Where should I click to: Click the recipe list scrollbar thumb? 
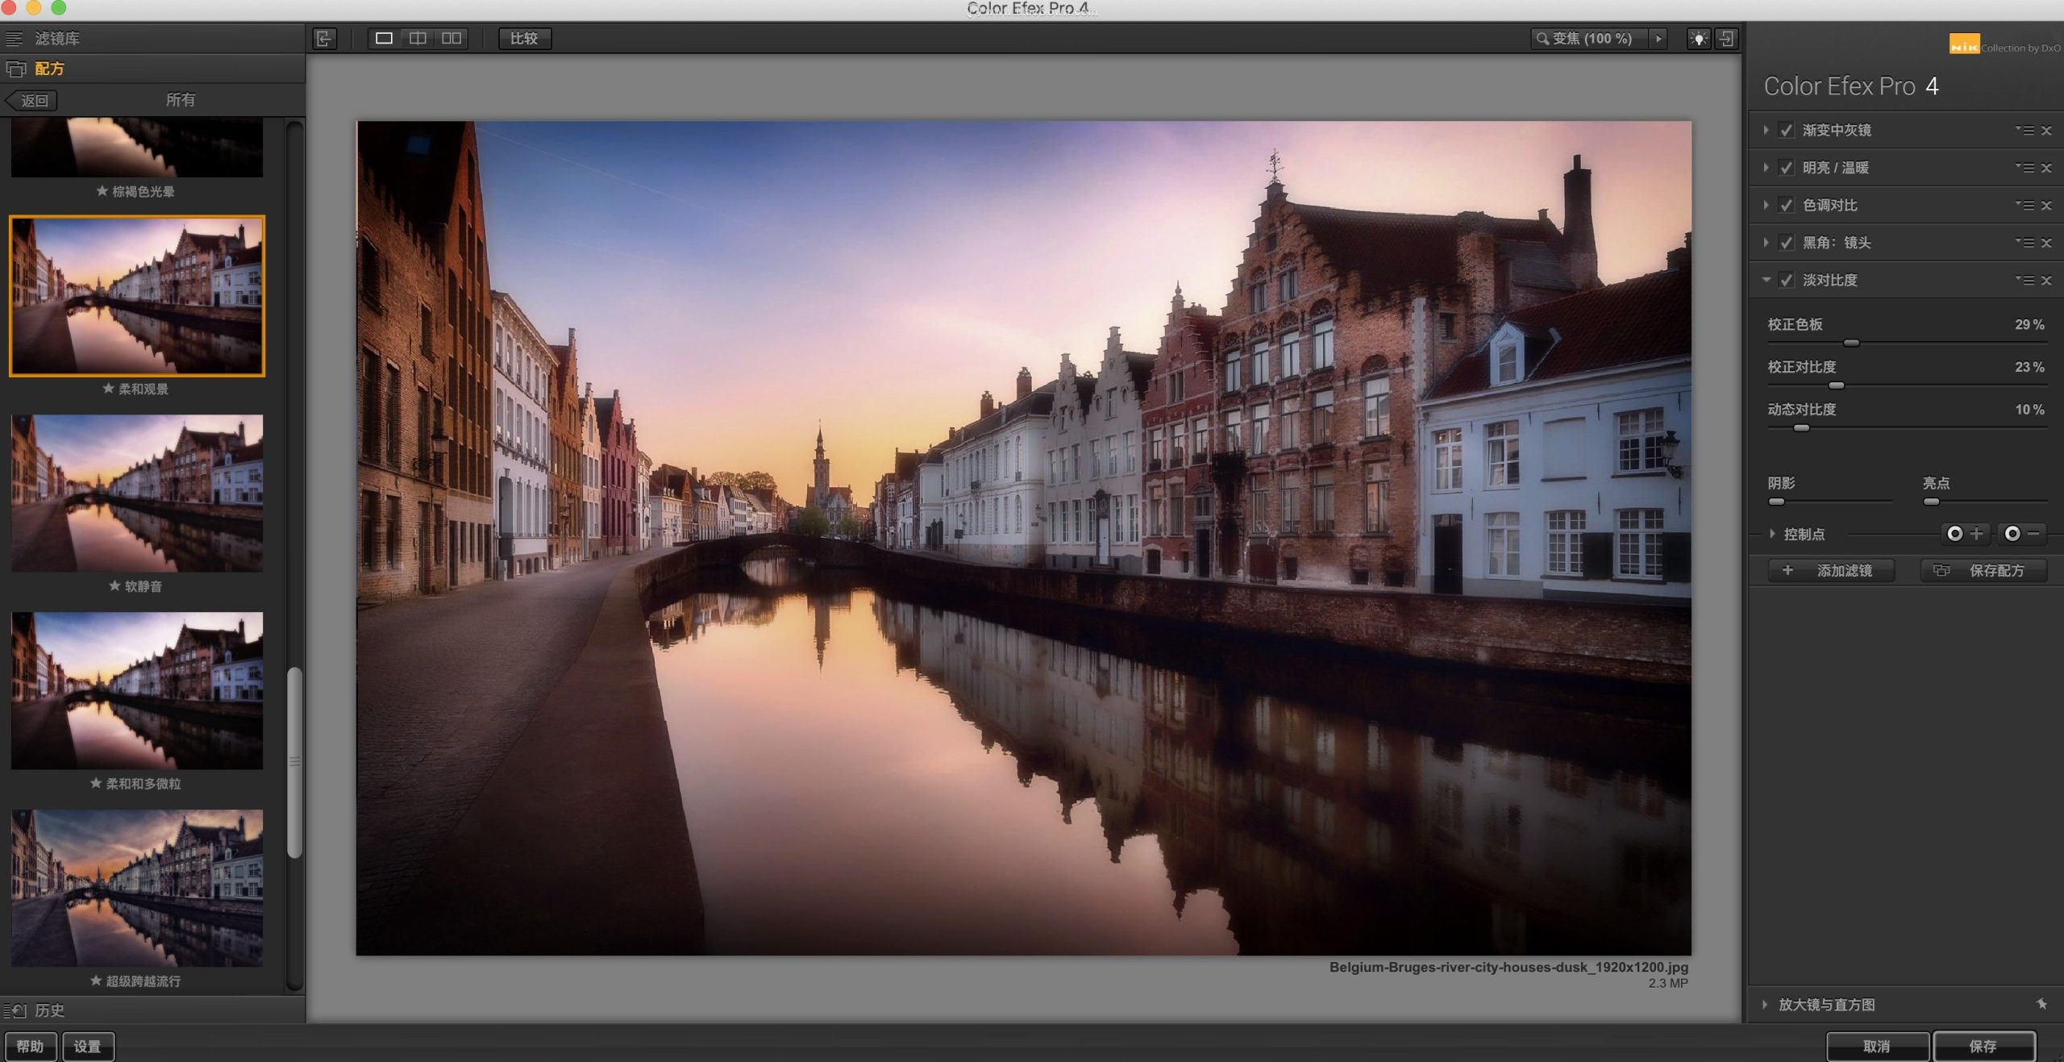coord(295,762)
